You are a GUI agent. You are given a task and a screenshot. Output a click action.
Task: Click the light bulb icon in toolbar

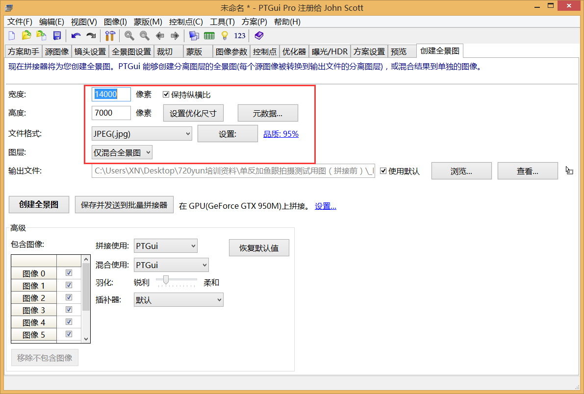pos(225,35)
